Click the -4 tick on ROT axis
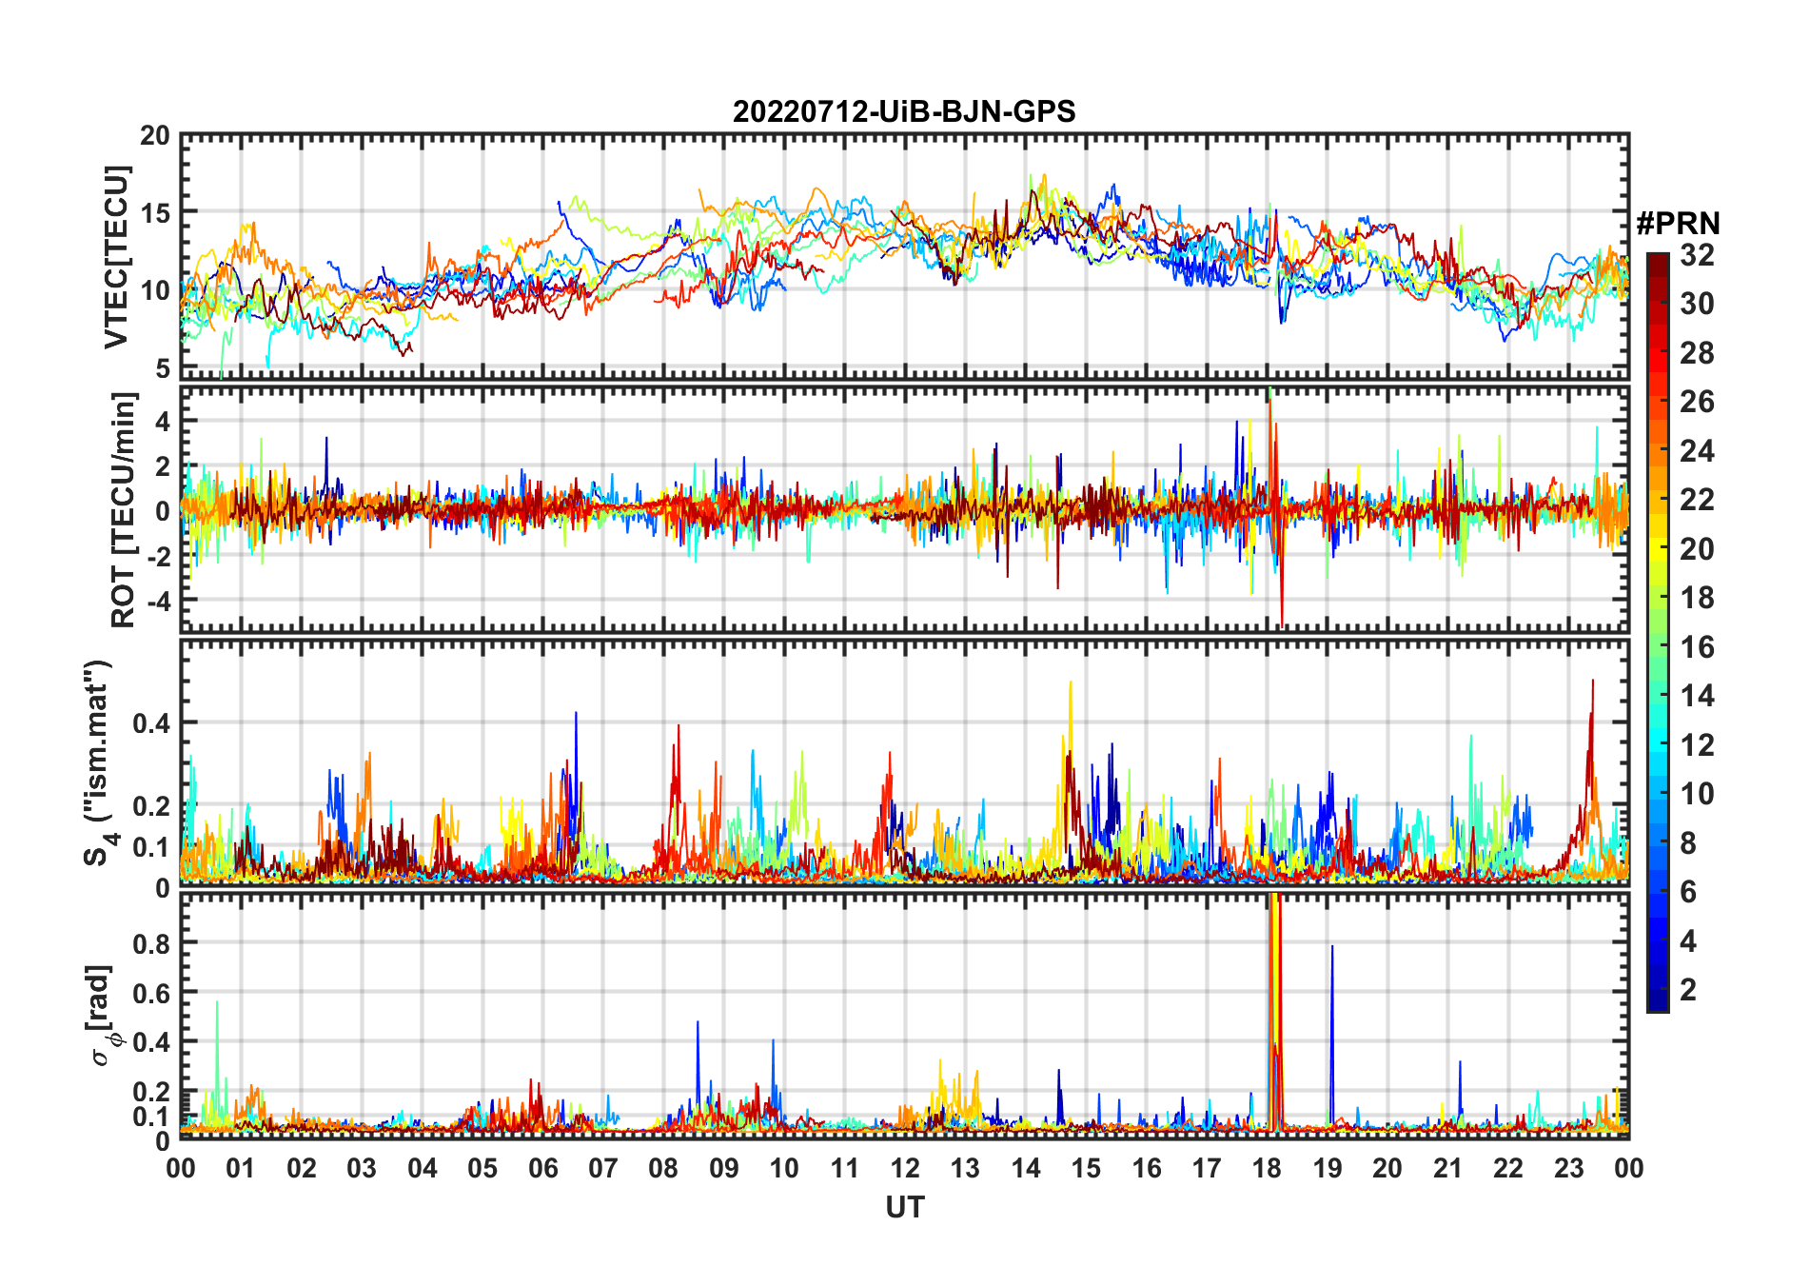This screenshot has width=1810, height=1266. click(x=159, y=602)
